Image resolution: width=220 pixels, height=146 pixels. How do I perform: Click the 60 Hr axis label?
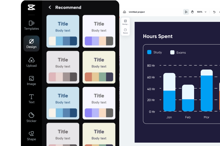tap(151, 77)
